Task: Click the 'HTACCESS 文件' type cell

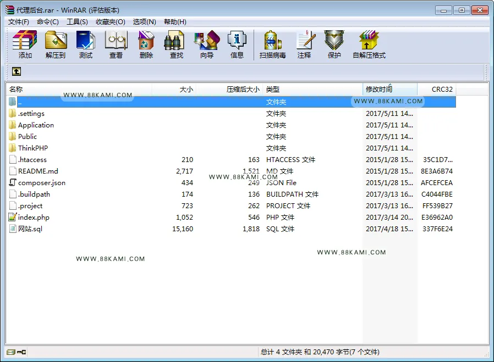Action: point(290,159)
